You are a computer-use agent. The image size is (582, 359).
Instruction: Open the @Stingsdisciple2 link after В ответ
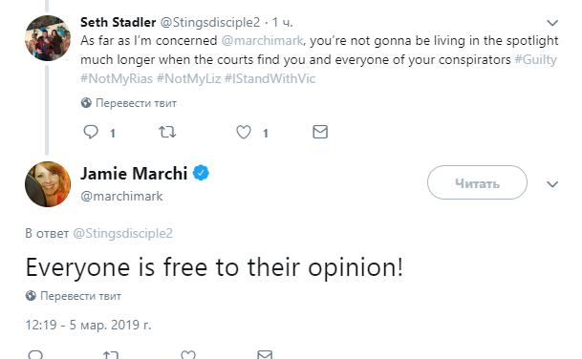coord(123,233)
